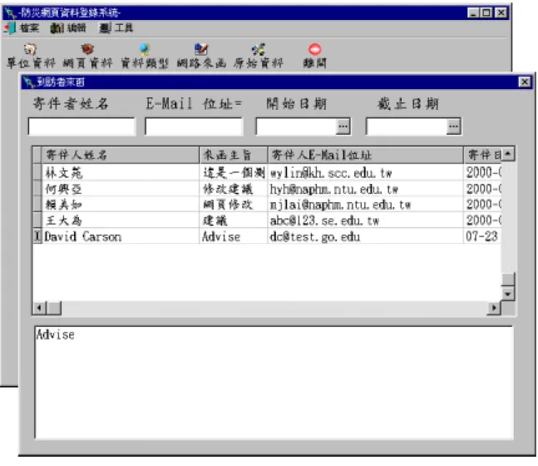Click the row selector beside 林文苑

37,172
